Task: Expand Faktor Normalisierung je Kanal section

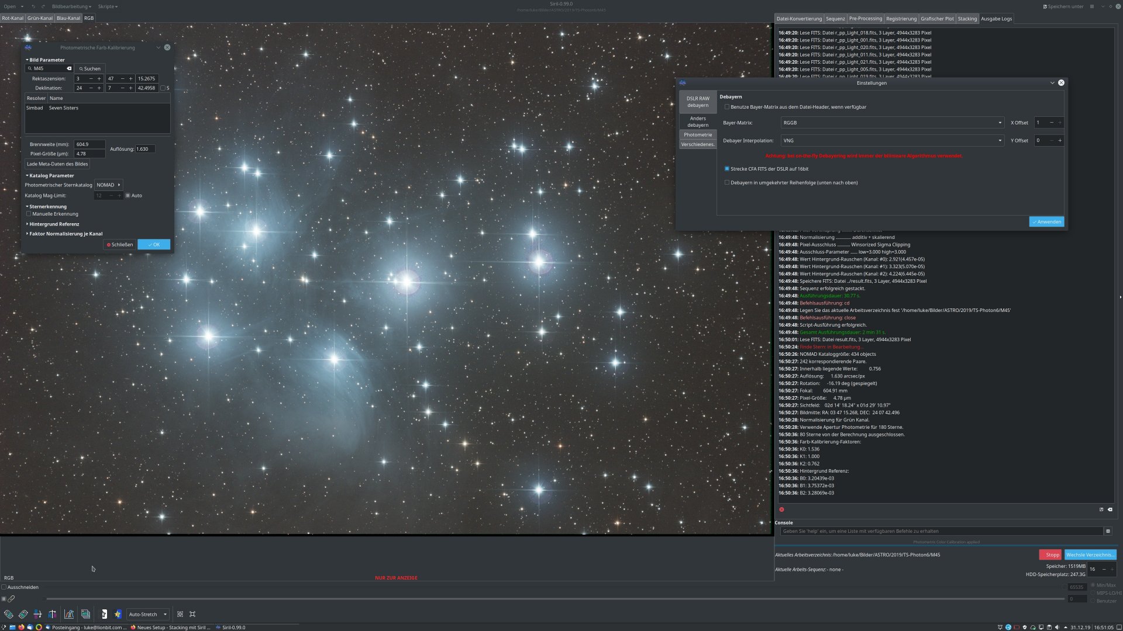Action: tap(64, 234)
